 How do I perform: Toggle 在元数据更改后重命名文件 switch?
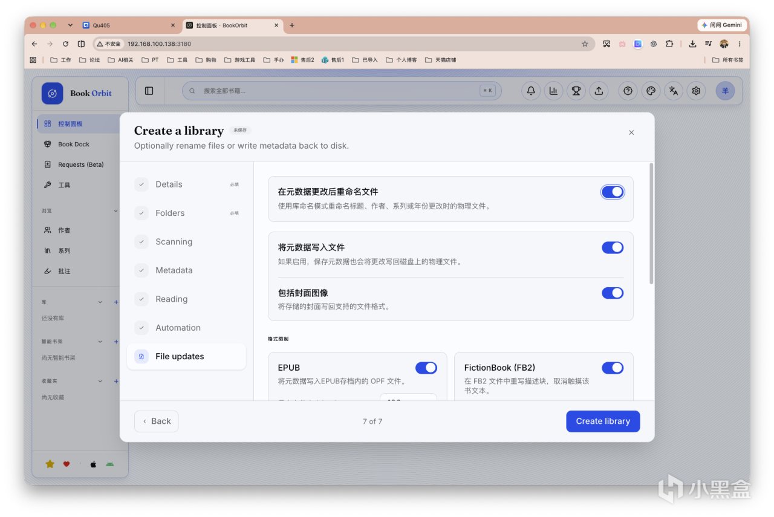(x=613, y=192)
